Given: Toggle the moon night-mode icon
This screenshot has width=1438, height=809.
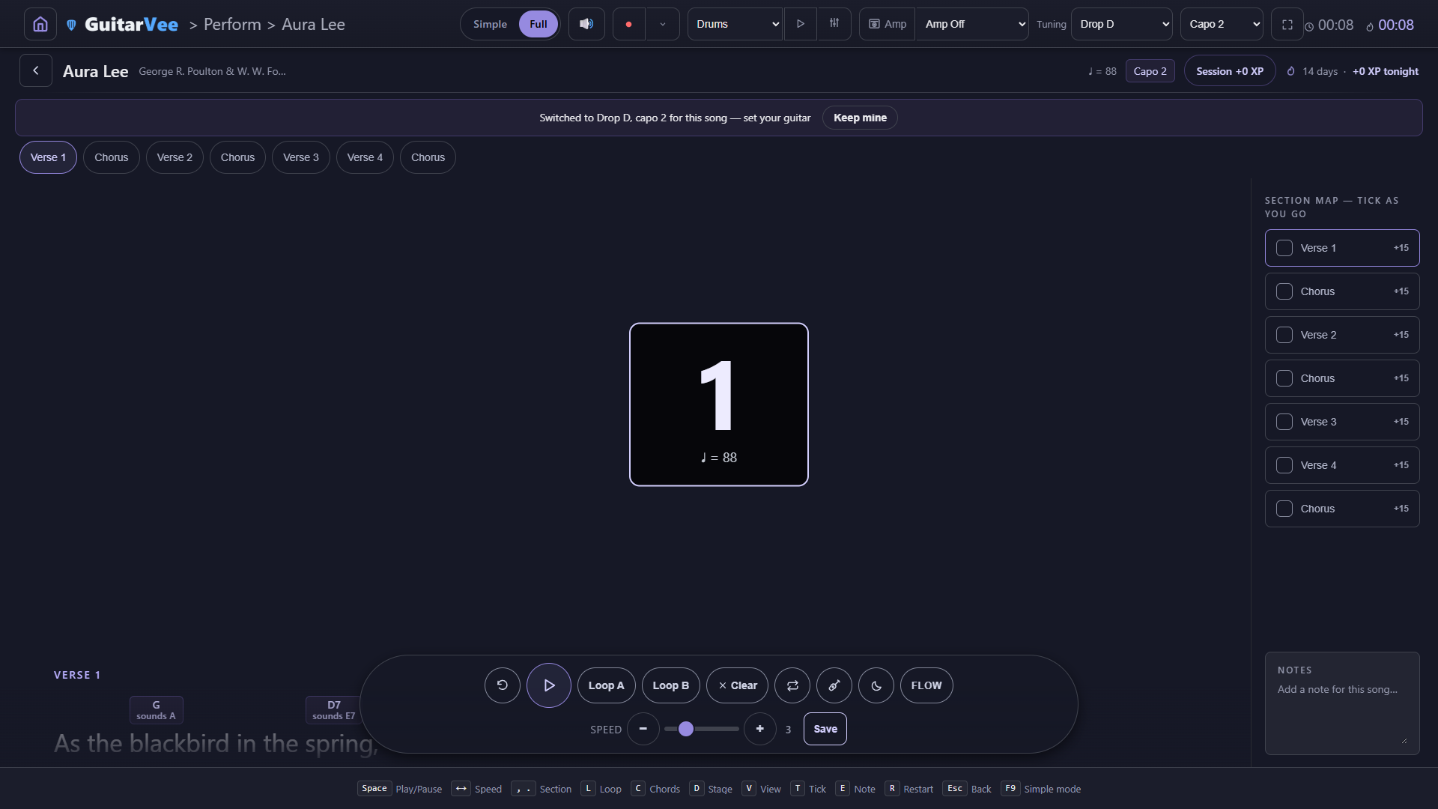Looking at the screenshot, I should point(876,685).
